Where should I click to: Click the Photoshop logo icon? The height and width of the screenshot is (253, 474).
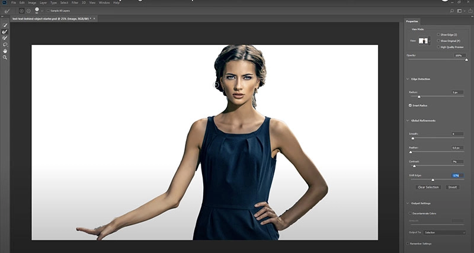tap(5, 3)
